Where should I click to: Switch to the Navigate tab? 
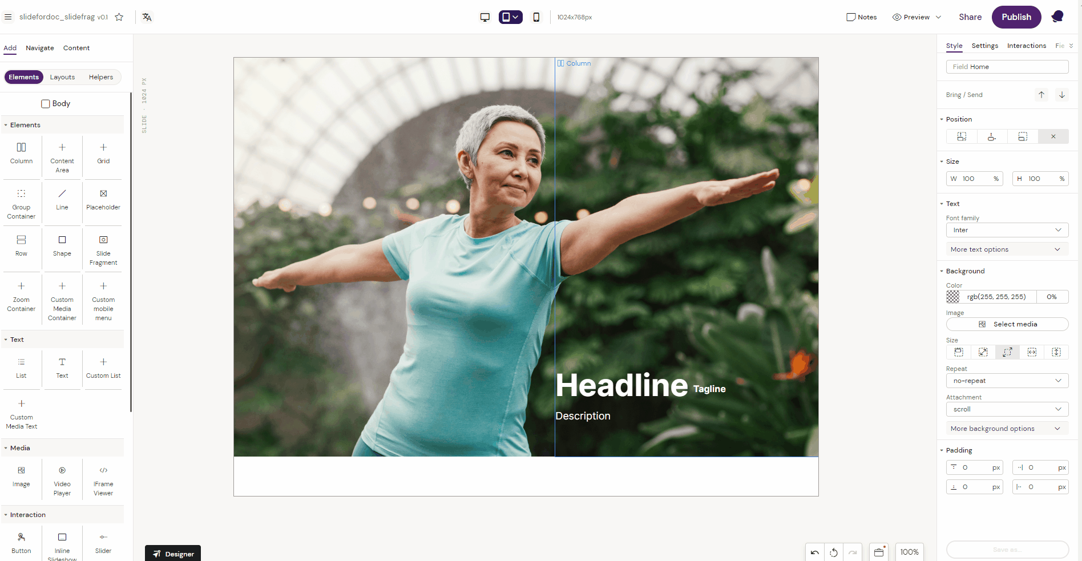[x=40, y=48]
